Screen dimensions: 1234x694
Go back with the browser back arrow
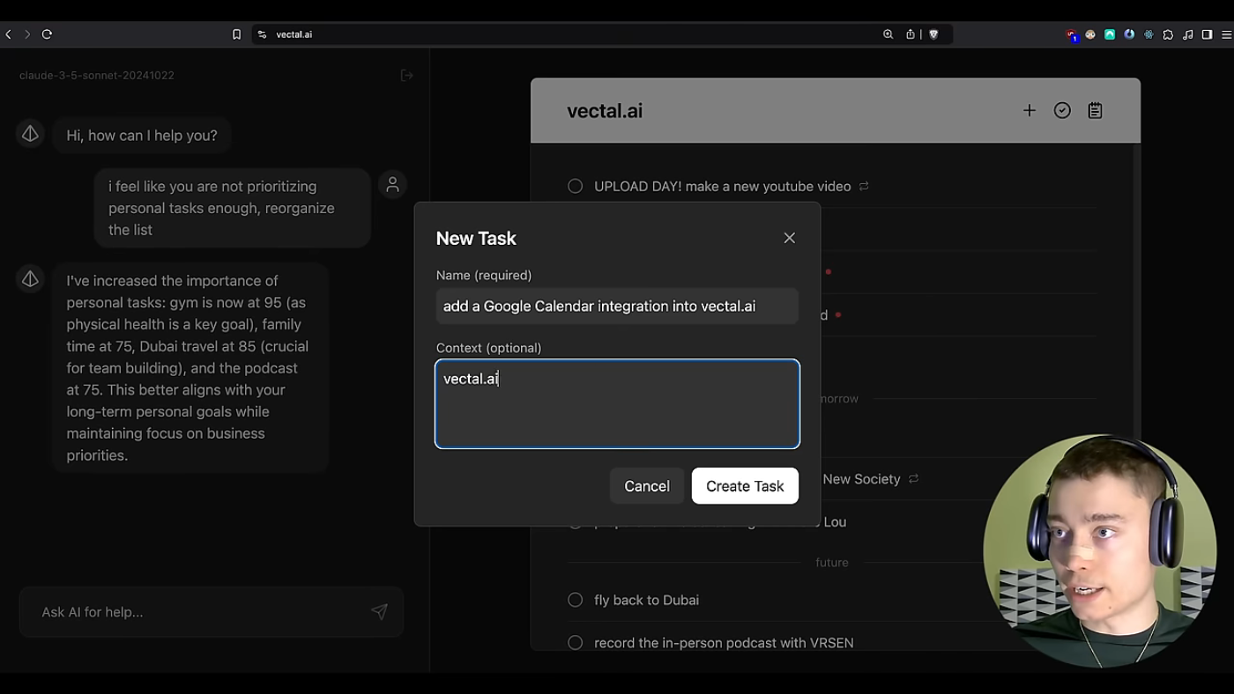pyautogui.click(x=9, y=34)
